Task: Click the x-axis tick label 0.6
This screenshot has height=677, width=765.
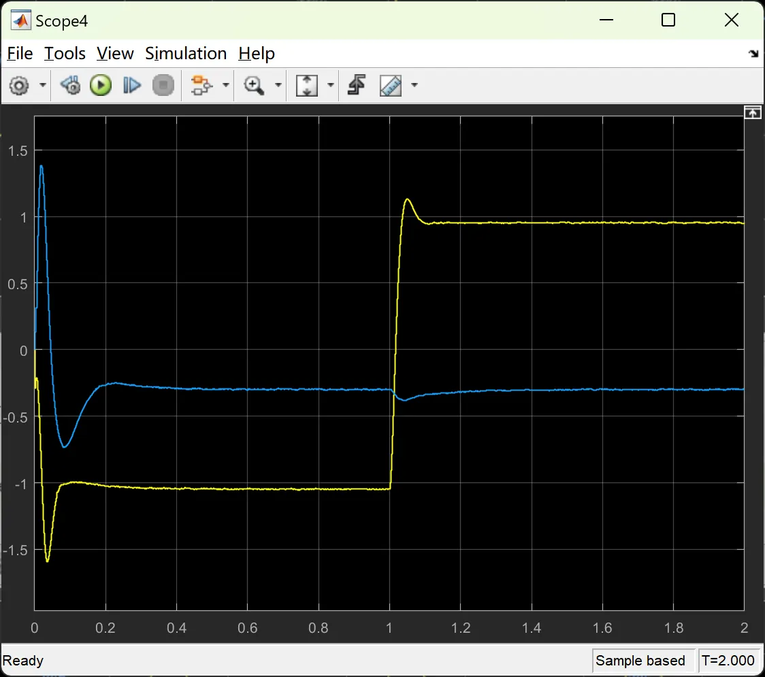Action: click(247, 628)
